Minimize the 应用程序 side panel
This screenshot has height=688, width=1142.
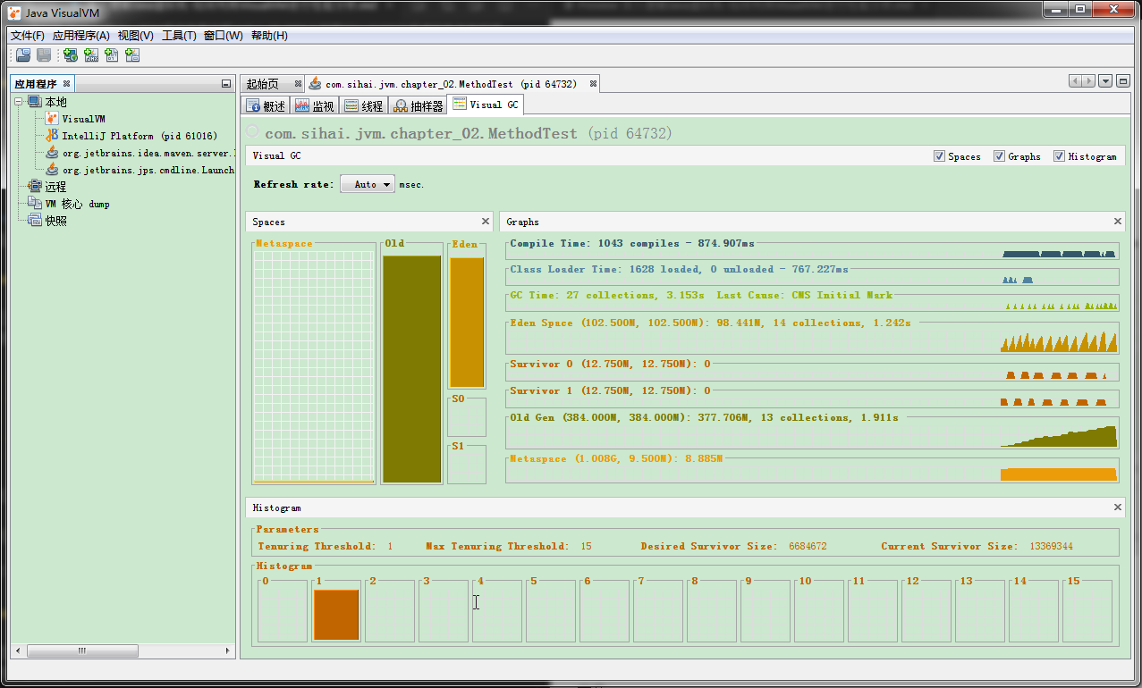pos(226,84)
